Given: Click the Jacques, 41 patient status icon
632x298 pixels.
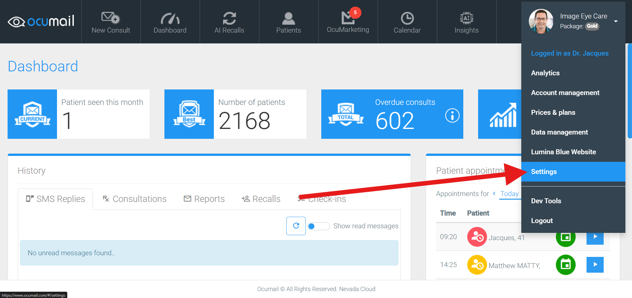Looking at the screenshot, I should (477, 237).
